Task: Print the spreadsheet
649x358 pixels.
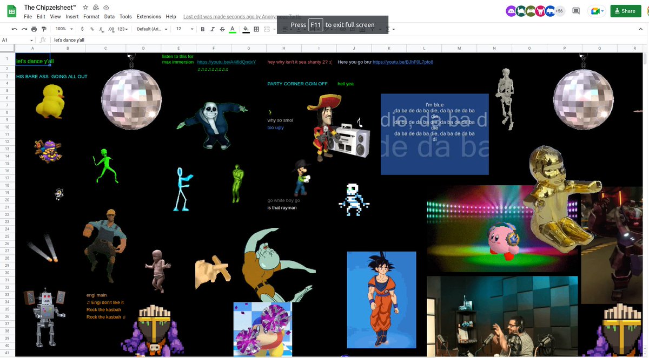Action: 34,29
